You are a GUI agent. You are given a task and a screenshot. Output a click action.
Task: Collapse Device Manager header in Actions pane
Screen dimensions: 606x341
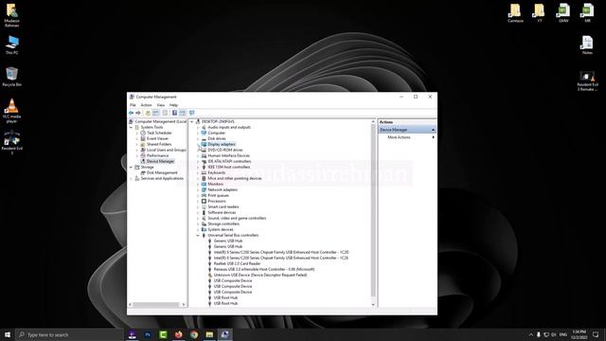[433, 130]
